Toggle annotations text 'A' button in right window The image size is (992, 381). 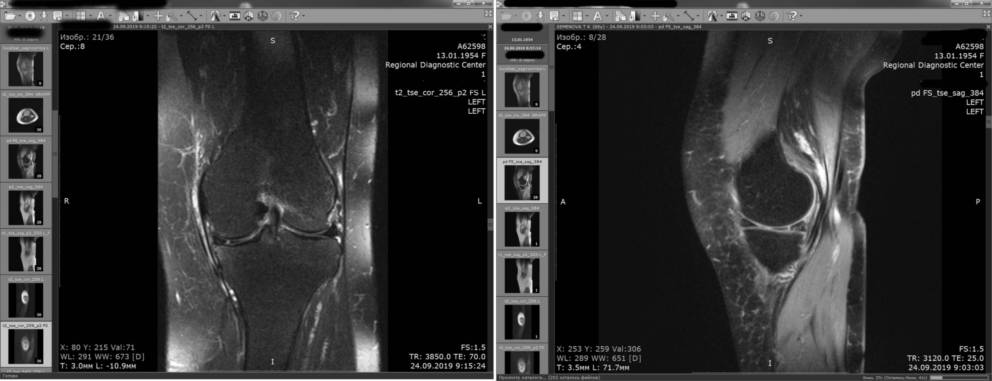pos(597,16)
